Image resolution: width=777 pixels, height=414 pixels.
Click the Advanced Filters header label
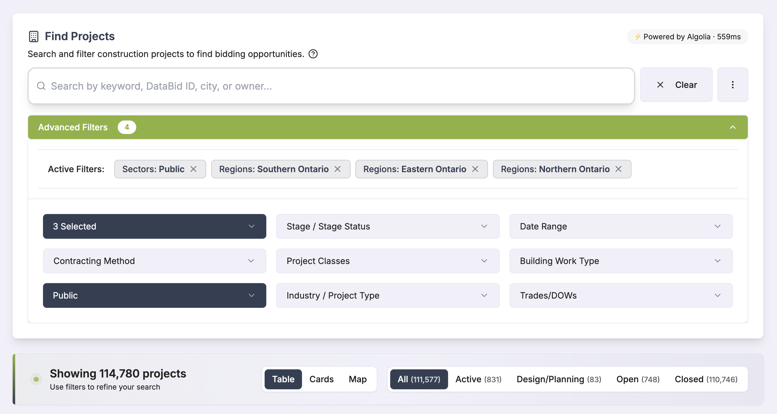coord(73,127)
